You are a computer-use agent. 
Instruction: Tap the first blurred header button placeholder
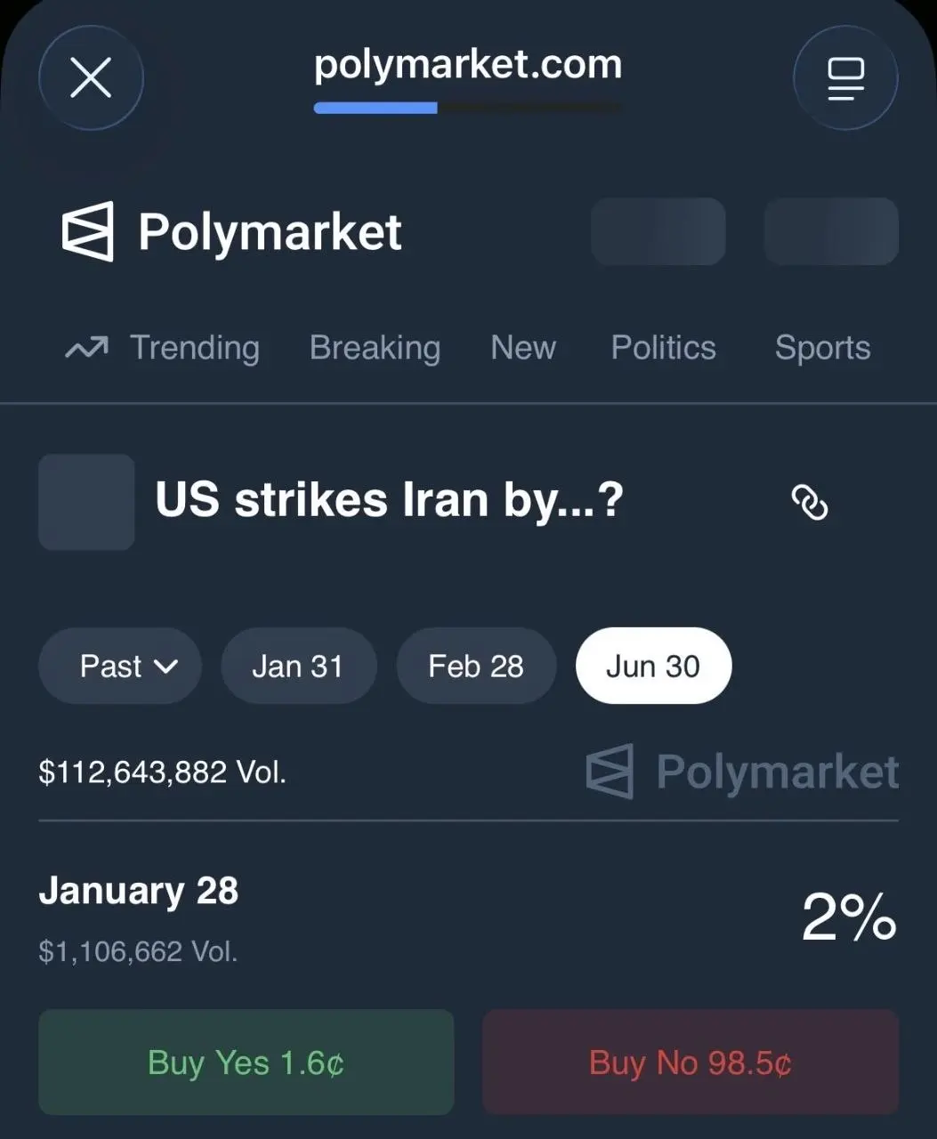tap(658, 231)
